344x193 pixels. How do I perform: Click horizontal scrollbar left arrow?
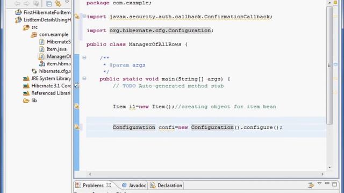[x=90, y=174]
